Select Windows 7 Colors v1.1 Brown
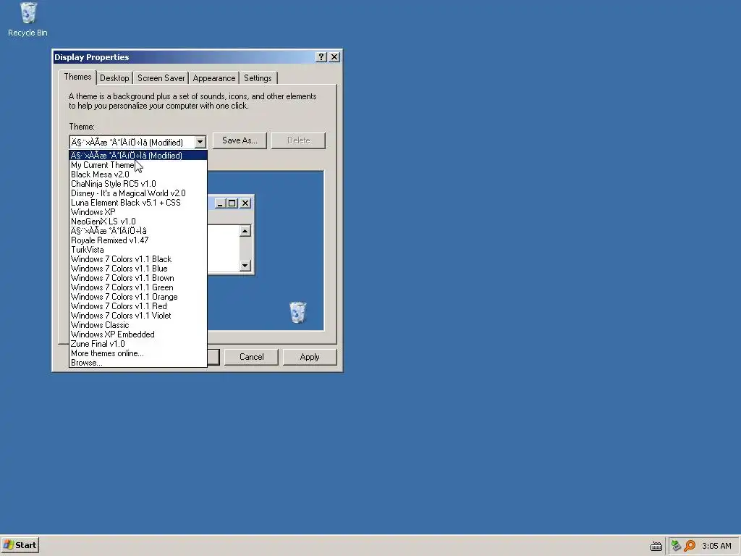 click(138, 278)
